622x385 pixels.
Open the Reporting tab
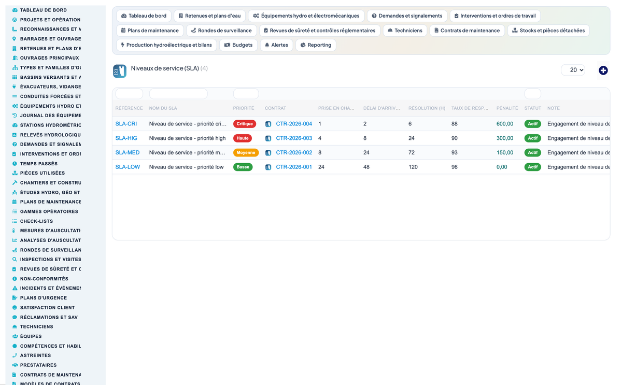click(316, 45)
